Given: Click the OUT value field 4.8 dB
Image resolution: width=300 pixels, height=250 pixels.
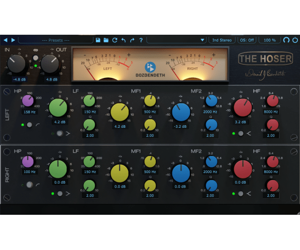Looking at the screenshot, I should (52, 79).
